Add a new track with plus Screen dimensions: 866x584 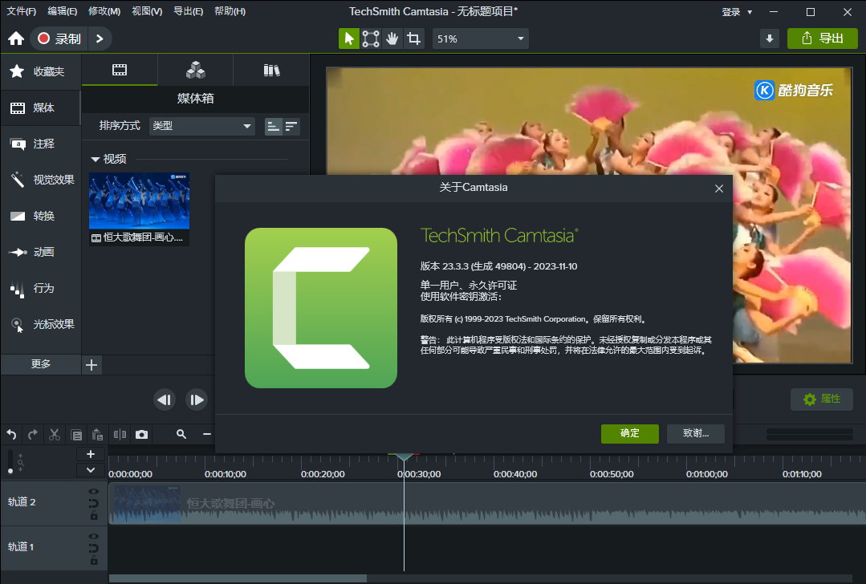(91, 454)
